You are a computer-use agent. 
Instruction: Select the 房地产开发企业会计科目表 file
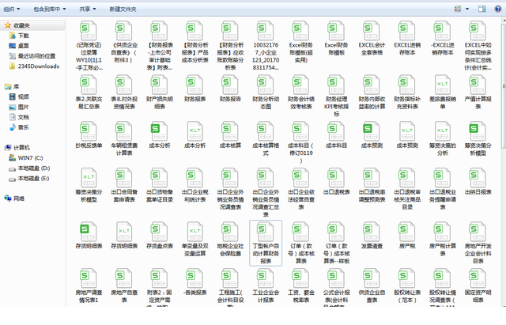(478, 243)
